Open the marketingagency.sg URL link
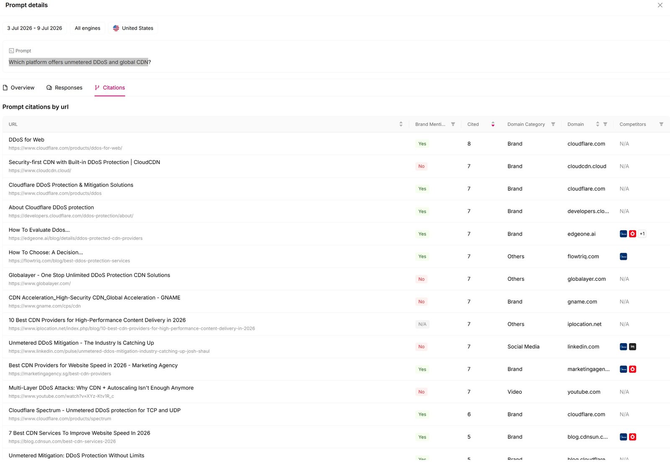 (x=60, y=374)
